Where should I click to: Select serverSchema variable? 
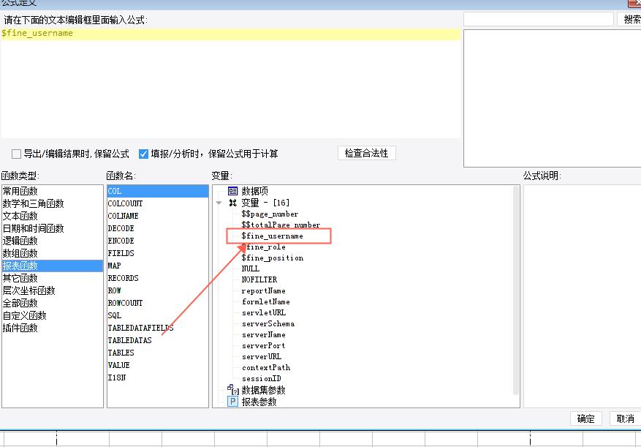coord(268,324)
